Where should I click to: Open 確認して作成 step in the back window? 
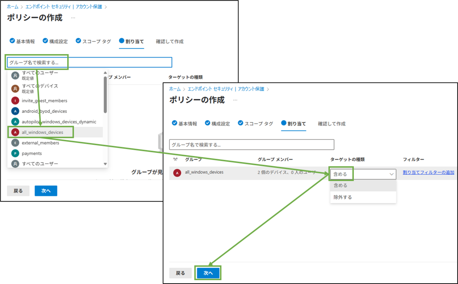(170, 42)
